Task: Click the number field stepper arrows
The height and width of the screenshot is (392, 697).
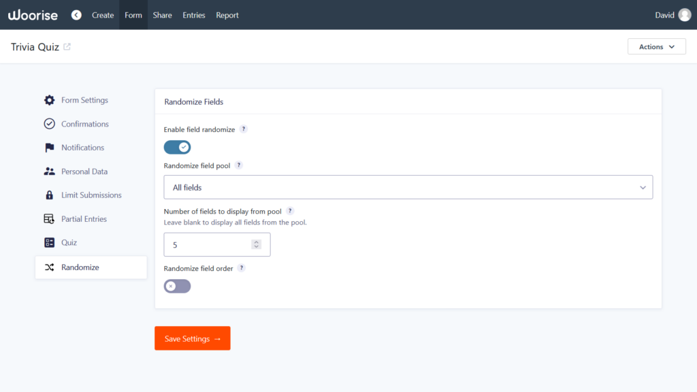Action: 256,244
